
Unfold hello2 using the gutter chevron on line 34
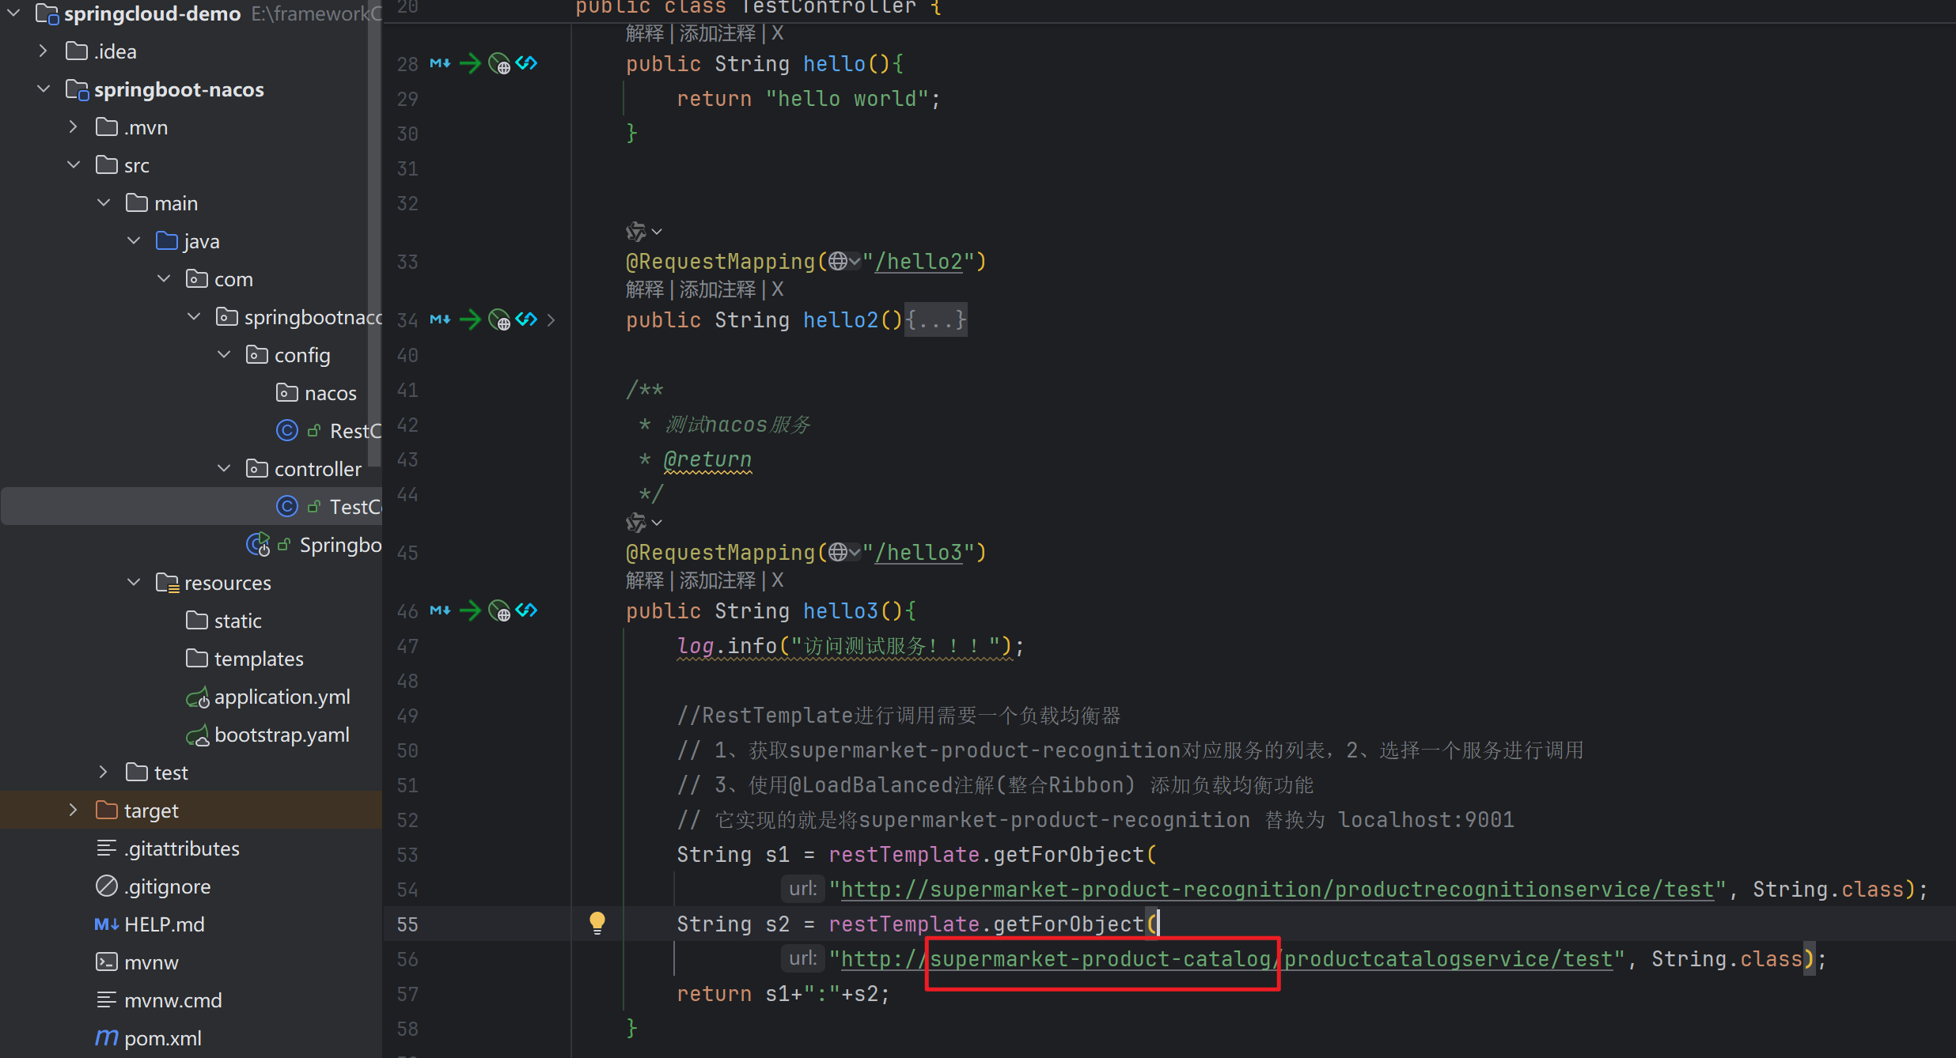552,319
